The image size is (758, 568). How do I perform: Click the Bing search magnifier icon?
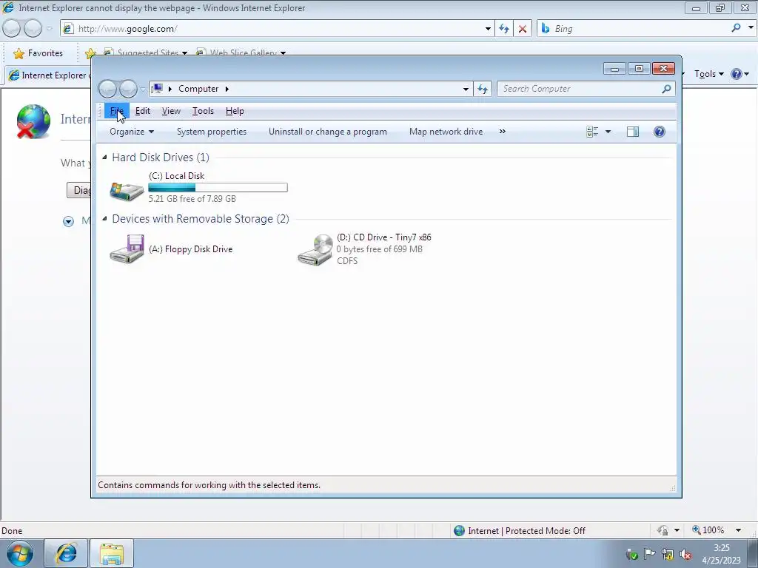pos(737,28)
